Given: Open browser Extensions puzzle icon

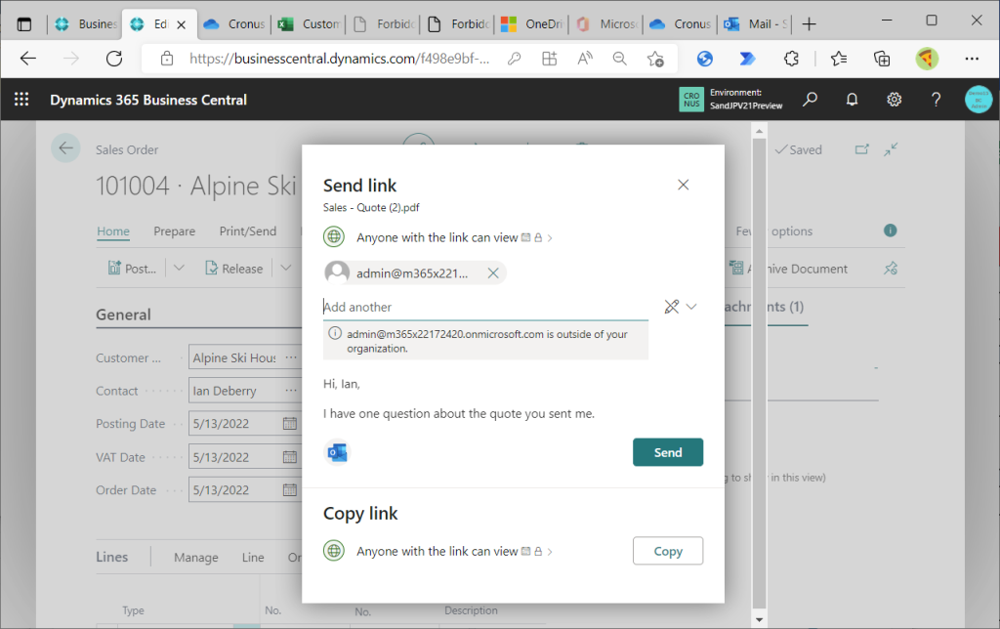Looking at the screenshot, I should click(791, 59).
